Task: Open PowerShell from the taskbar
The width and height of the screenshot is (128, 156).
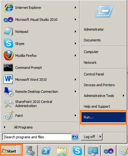Action: click(x=46, y=151)
